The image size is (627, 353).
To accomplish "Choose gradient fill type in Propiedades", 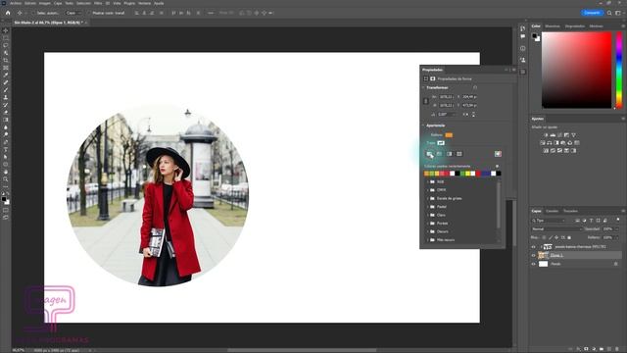I will point(449,154).
